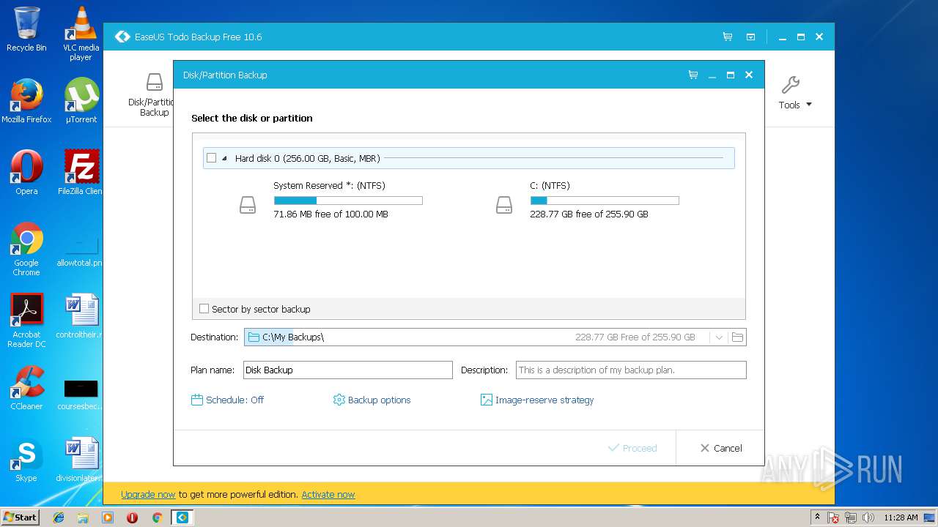938x527 pixels.
Task: Cancel the Disk/Partition Backup dialog
Action: coord(721,448)
